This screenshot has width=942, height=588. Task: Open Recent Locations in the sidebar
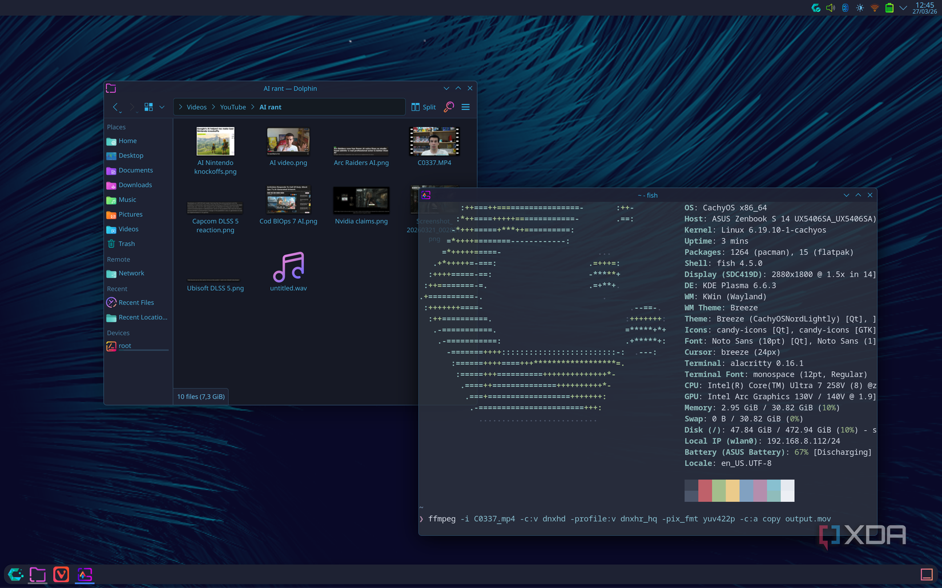click(x=137, y=317)
